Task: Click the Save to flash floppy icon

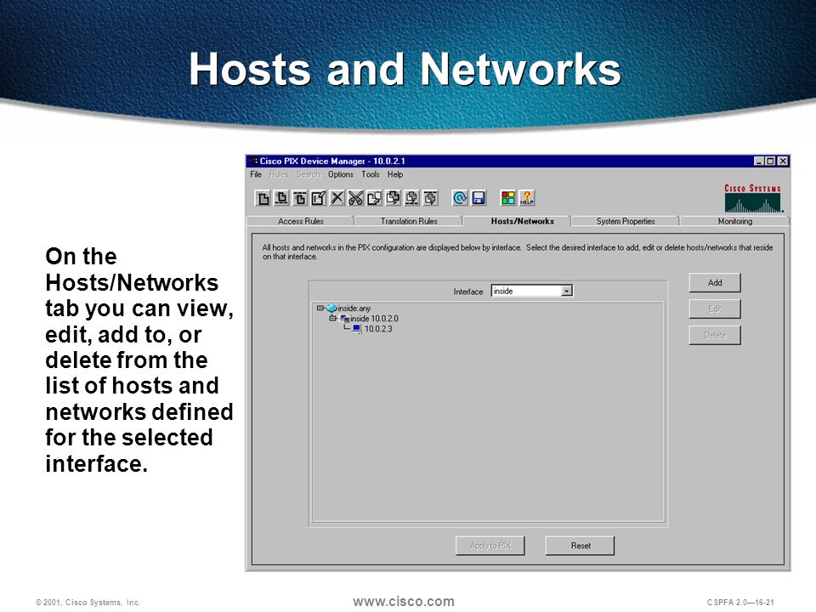Action: click(479, 198)
